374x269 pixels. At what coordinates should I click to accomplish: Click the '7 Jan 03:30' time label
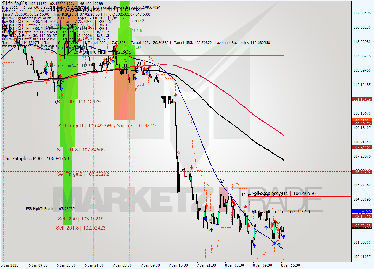tap(122, 265)
